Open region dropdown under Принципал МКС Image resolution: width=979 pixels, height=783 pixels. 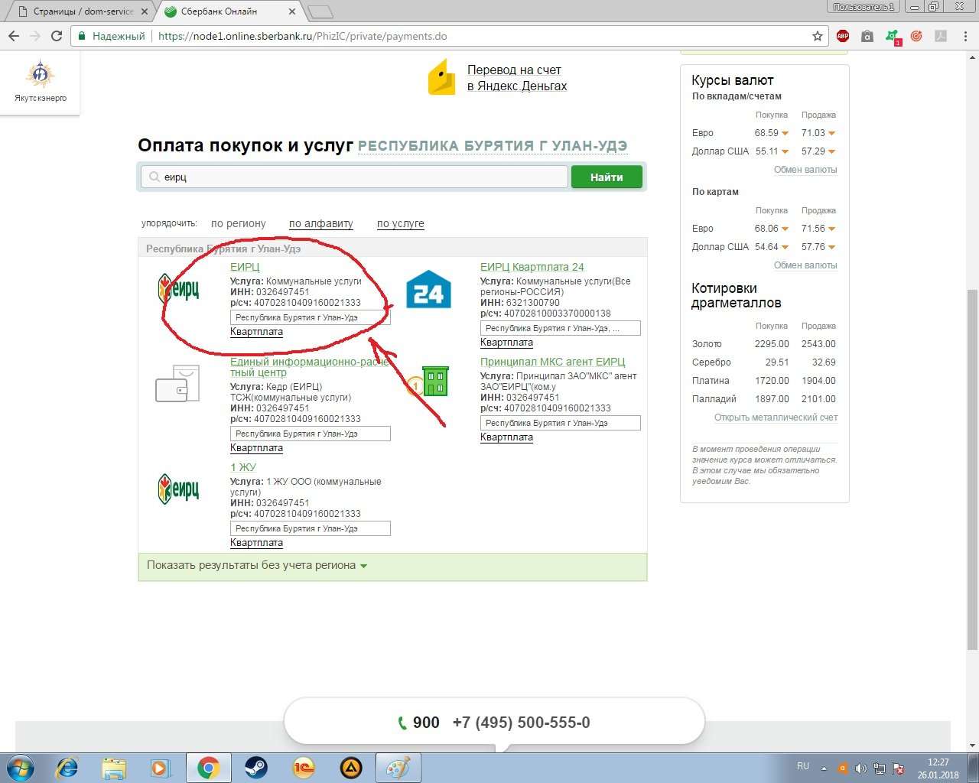561,423
